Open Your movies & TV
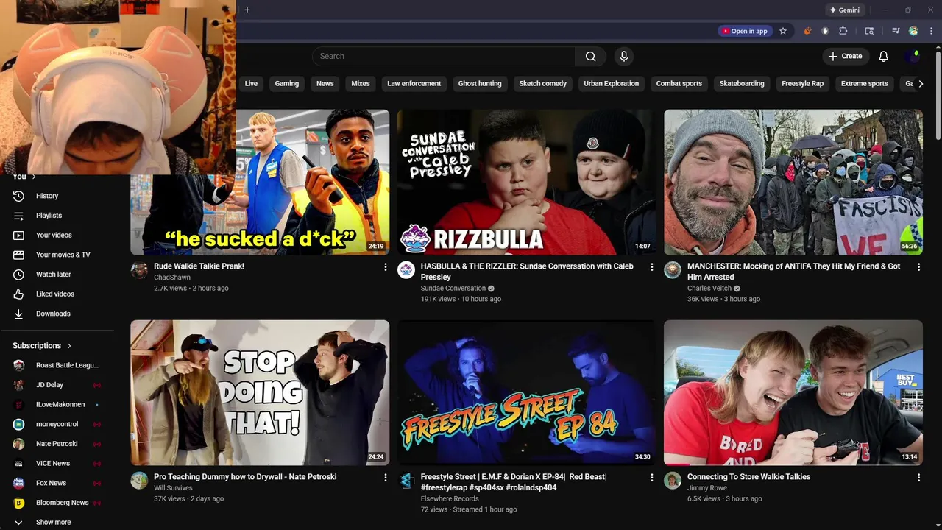 pyautogui.click(x=63, y=255)
